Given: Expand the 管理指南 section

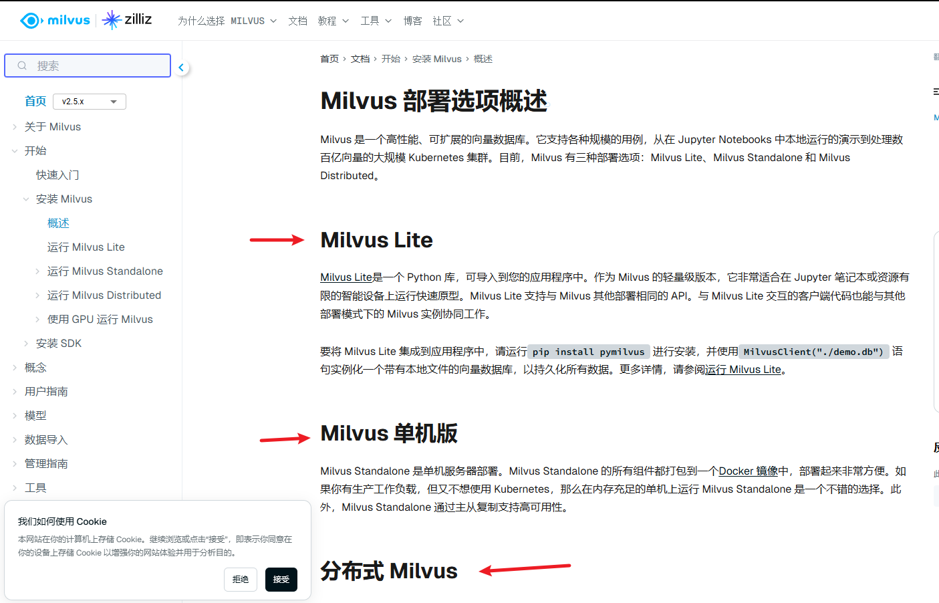Looking at the screenshot, I should coord(15,464).
